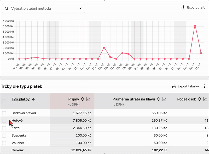Click the arrow sort icon beside Typ platby
The height and width of the screenshot is (154, 209).
33,99
